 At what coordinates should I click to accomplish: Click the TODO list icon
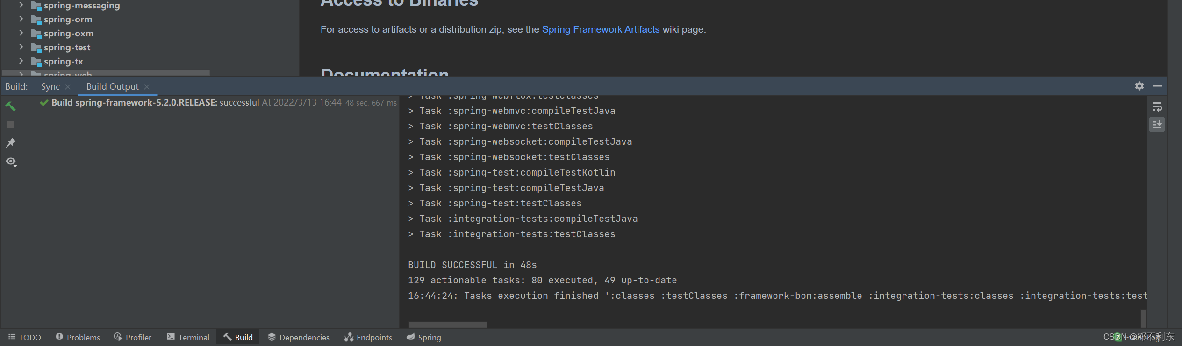point(12,337)
